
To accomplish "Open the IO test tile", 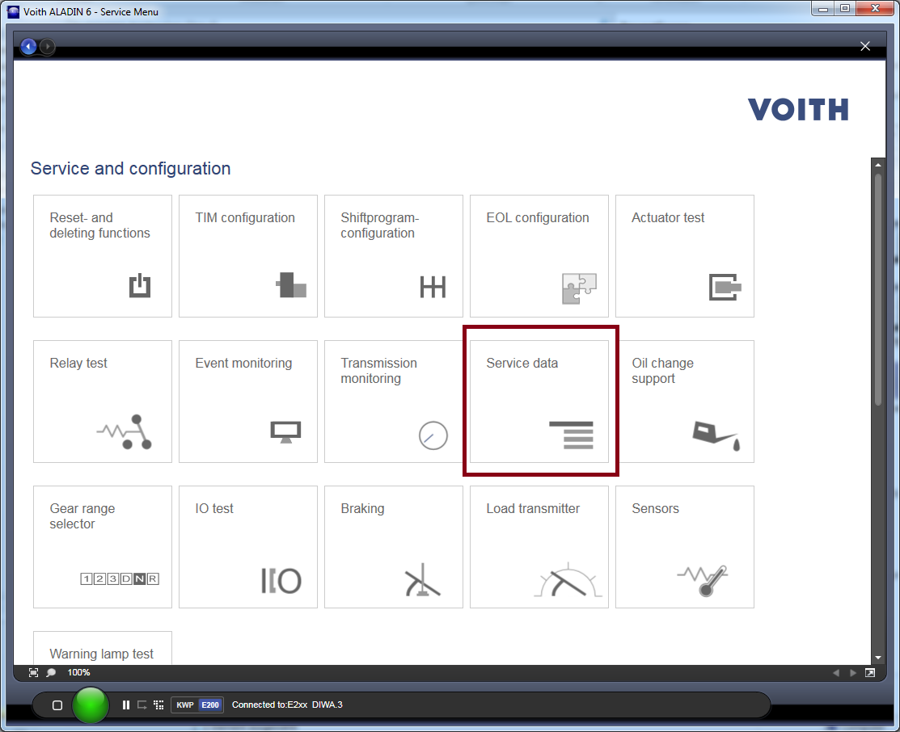I will pos(248,547).
